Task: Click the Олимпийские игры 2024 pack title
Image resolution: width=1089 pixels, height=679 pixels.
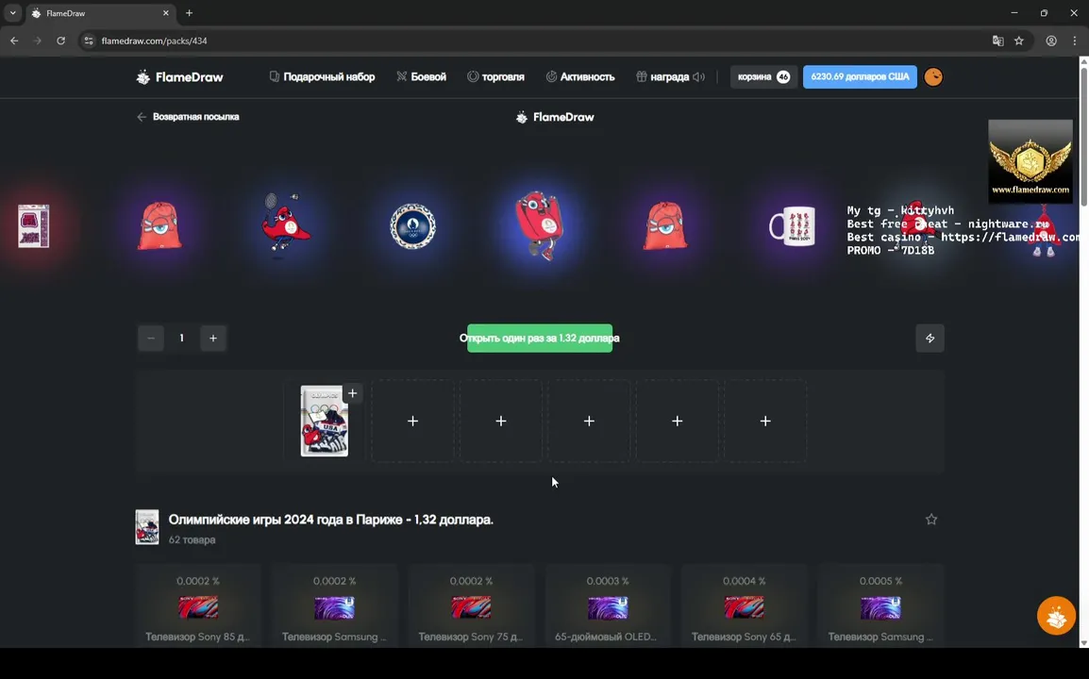Action: pyautogui.click(x=330, y=520)
